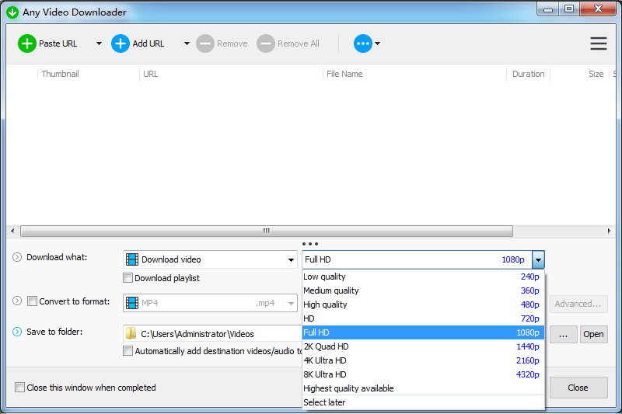Select 2K Quad HD 1440p option
Screen dimensions: 622x414
[423, 346]
